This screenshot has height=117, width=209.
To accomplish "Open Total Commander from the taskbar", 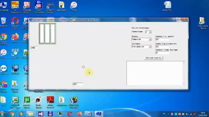I will (50, 114).
